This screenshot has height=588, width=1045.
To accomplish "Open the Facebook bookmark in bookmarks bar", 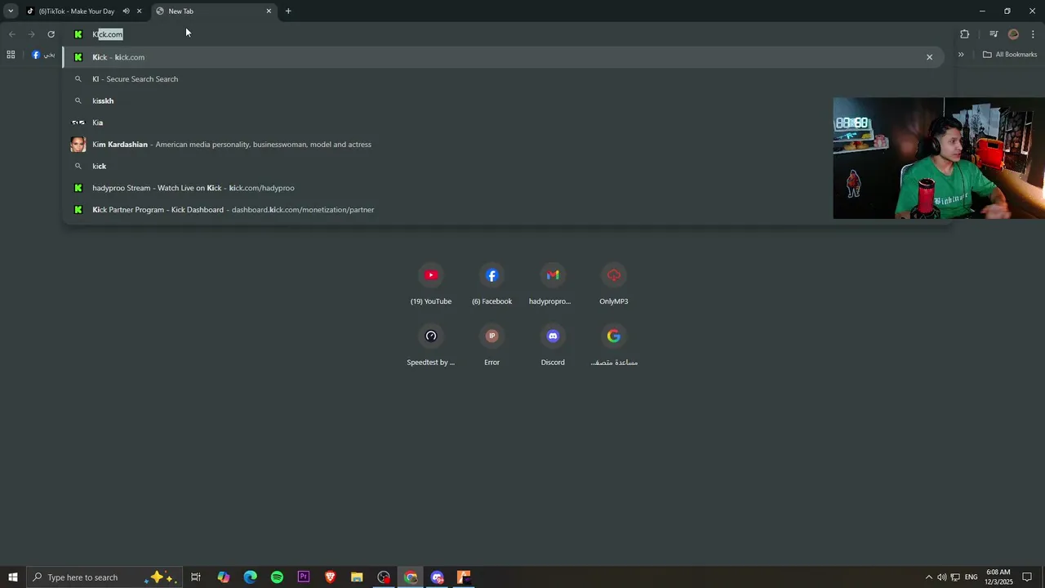I will coord(43,55).
